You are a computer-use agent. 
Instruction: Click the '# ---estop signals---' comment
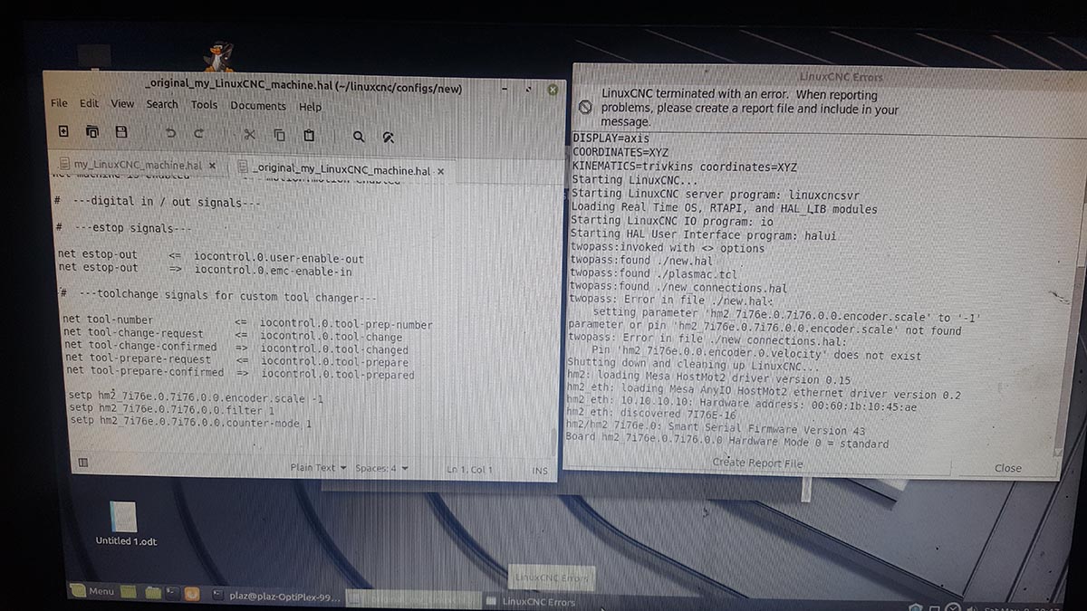[123, 228]
